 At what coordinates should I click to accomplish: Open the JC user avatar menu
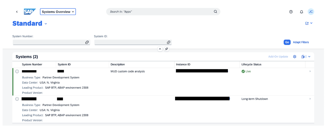pos(311,12)
